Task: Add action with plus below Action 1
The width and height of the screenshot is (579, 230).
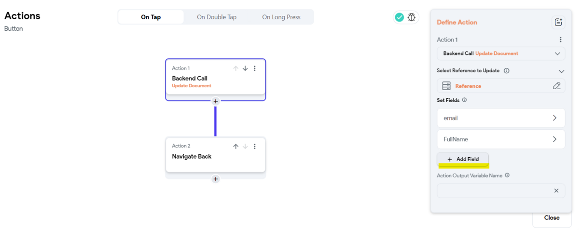Action: coord(216,101)
